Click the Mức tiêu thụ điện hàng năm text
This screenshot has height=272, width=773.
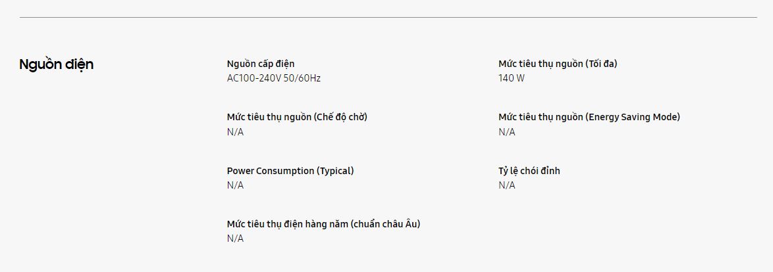click(x=288, y=224)
